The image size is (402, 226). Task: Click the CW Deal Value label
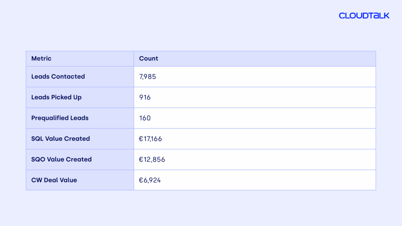54,180
